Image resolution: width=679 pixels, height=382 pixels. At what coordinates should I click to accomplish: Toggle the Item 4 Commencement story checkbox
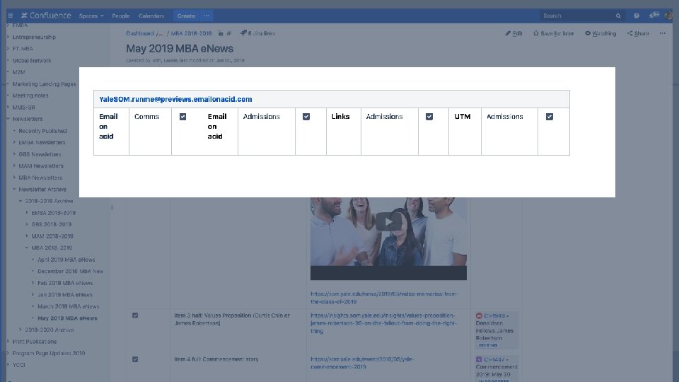135,359
